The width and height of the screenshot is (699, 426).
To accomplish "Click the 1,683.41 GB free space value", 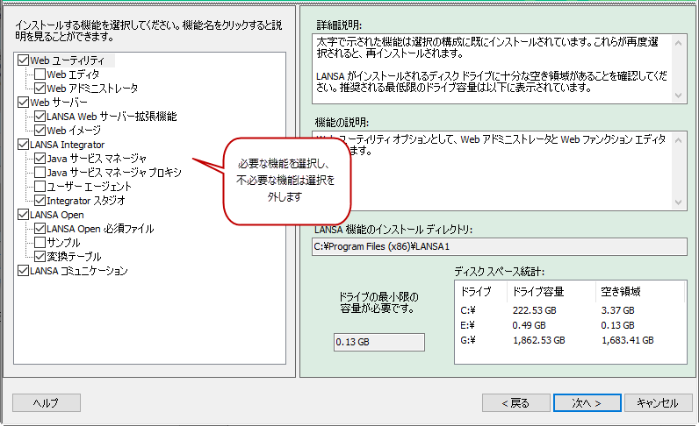I will tap(627, 340).
